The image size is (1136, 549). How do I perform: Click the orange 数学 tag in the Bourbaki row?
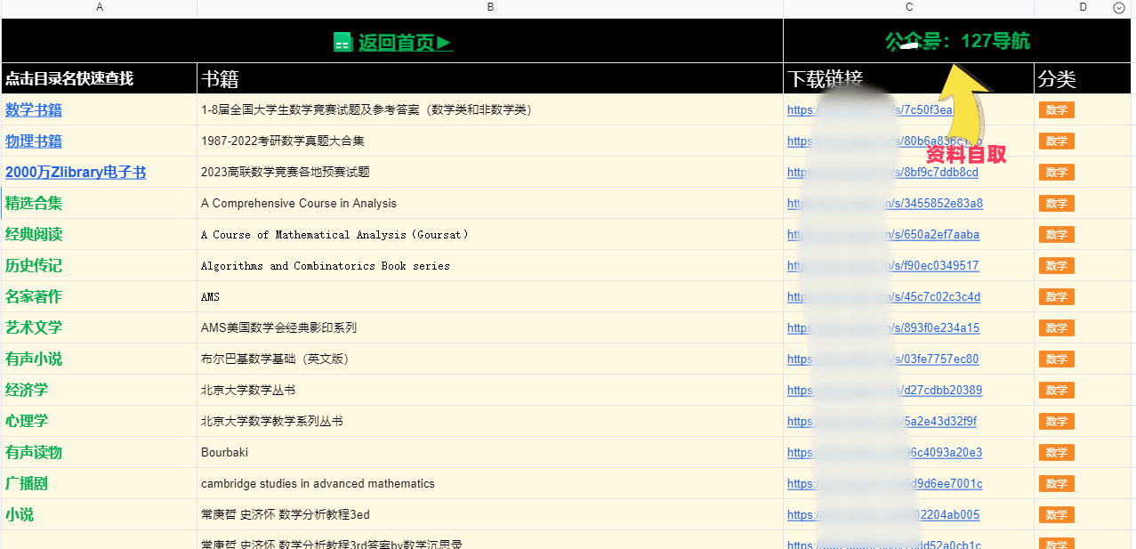[x=1056, y=453]
